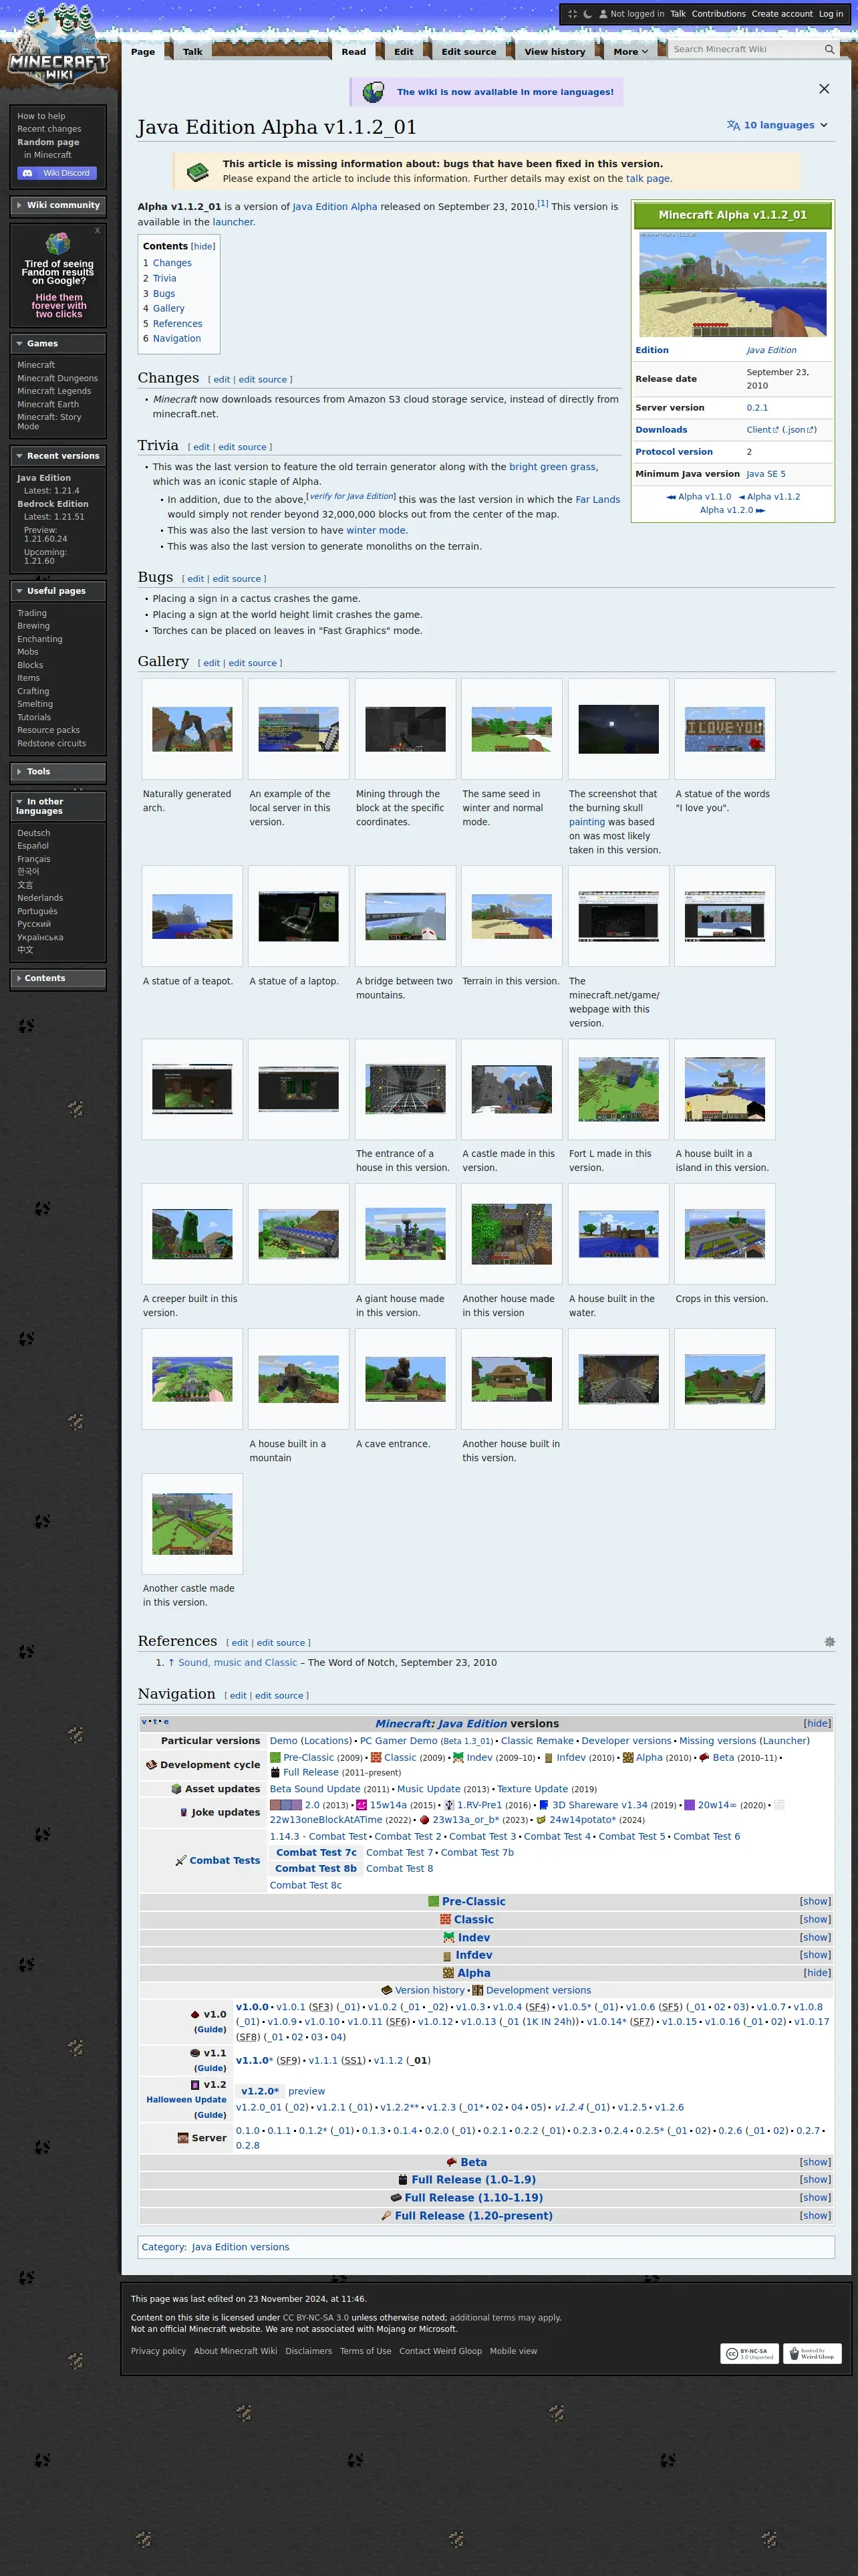The width and height of the screenshot is (858, 2576).
Task: Hide the Alpha navbox section
Action: pos(816,1973)
